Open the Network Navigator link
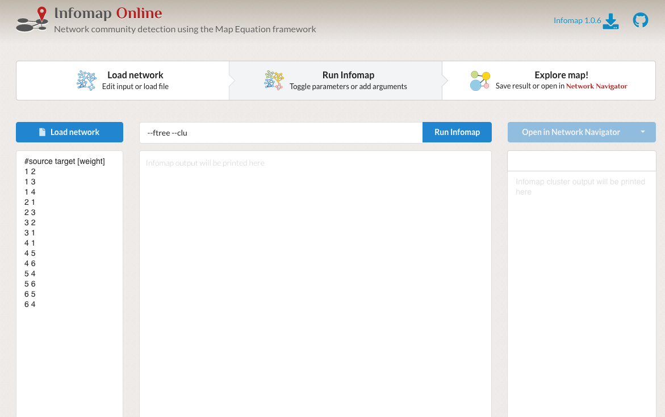Image resolution: width=665 pixels, height=417 pixels. click(x=596, y=86)
